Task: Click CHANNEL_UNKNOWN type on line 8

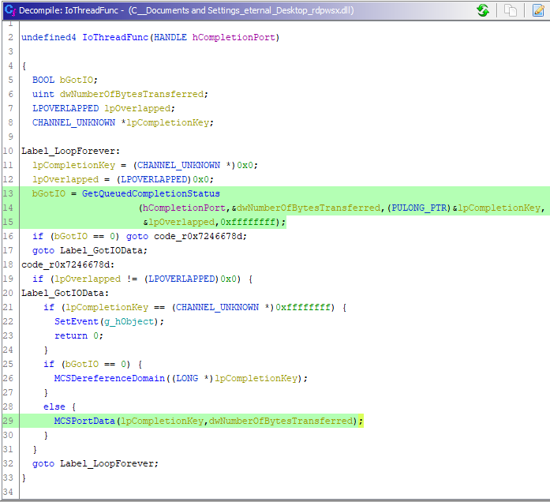Action: click(x=73, y=122)
